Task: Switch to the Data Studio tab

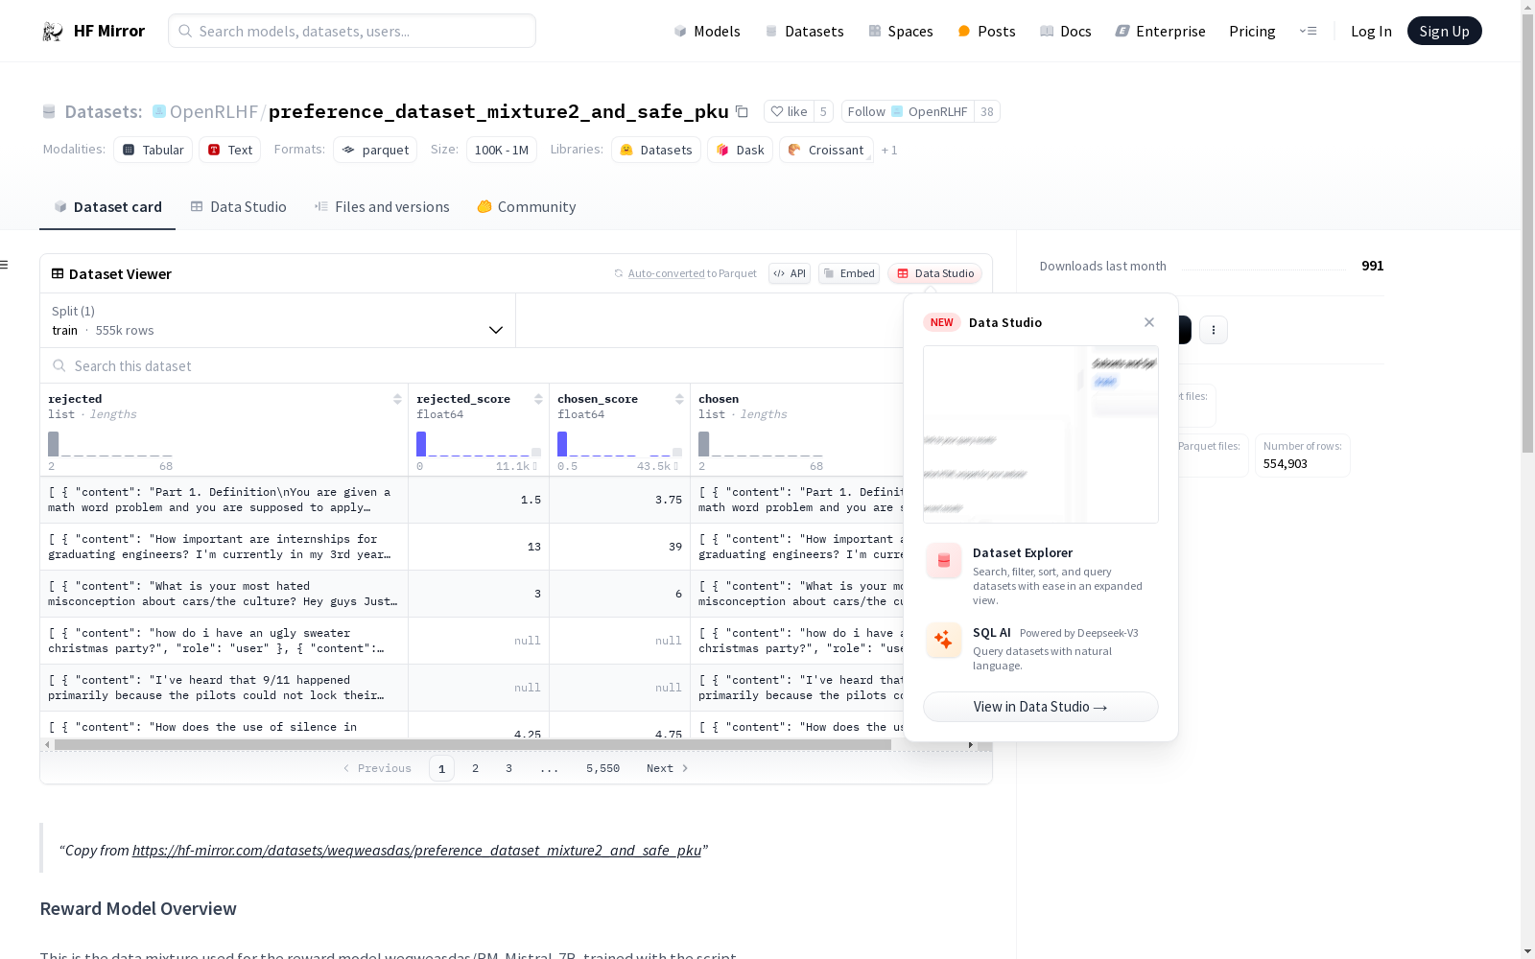Action: 239,207
